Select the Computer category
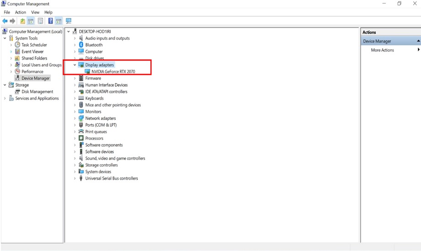The height and width of the screenshot is (251, 421). (x=94, y=51)
